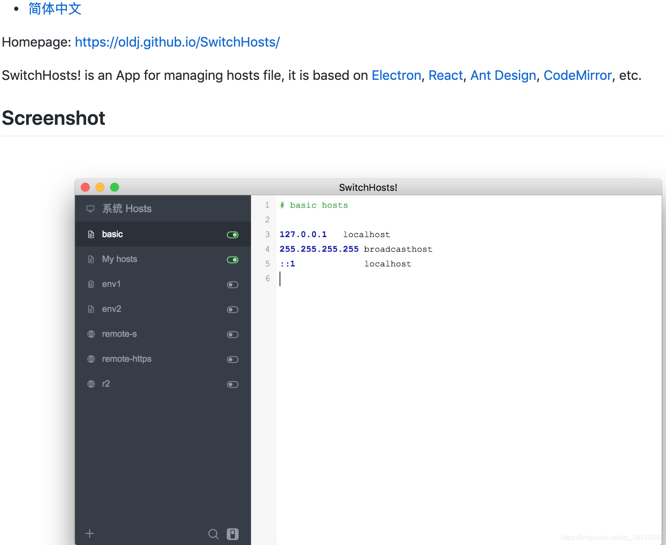Open search with the magnifier icon
The width and height of the screenshot is (666, 545).
[x=213, y=534]
